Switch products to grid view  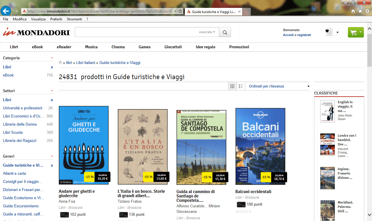coord(232,86)
